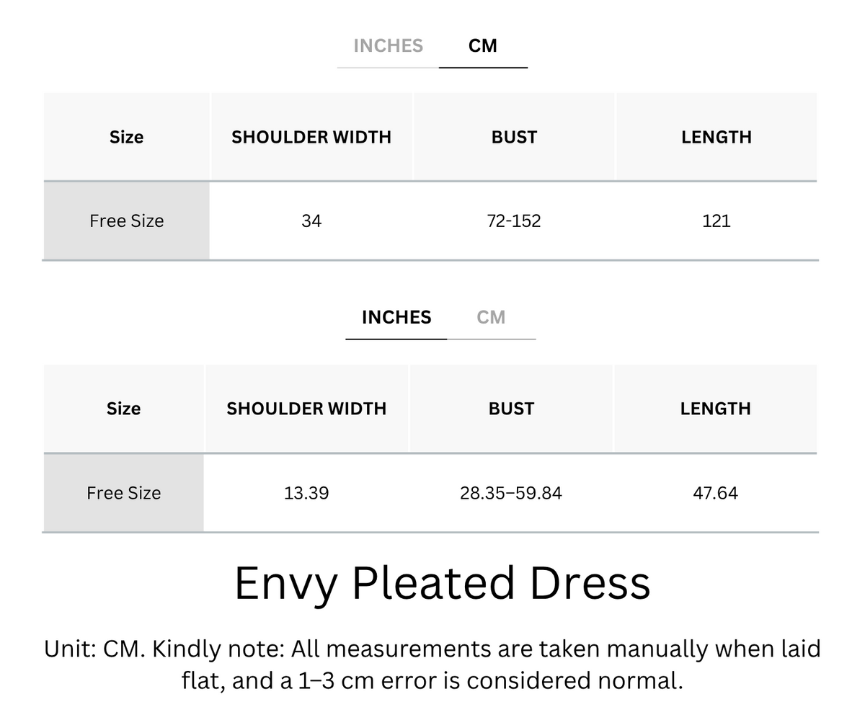Click BUST header in inches table
865x707 pixels.
tap(511, 409)
